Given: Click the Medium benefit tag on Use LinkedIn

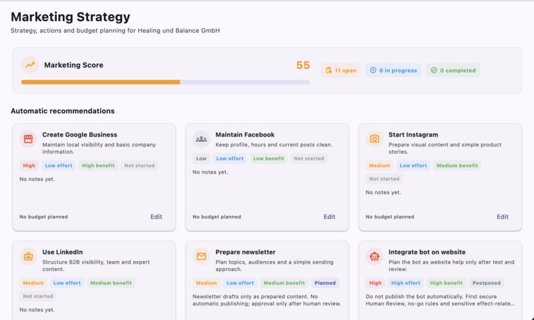Looking at the screenshot, I should (111, 283).
